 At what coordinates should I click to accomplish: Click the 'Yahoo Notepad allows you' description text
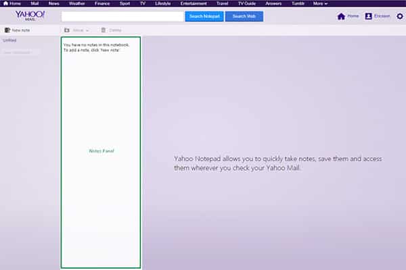pyautogui.click(x=278, y=163)
